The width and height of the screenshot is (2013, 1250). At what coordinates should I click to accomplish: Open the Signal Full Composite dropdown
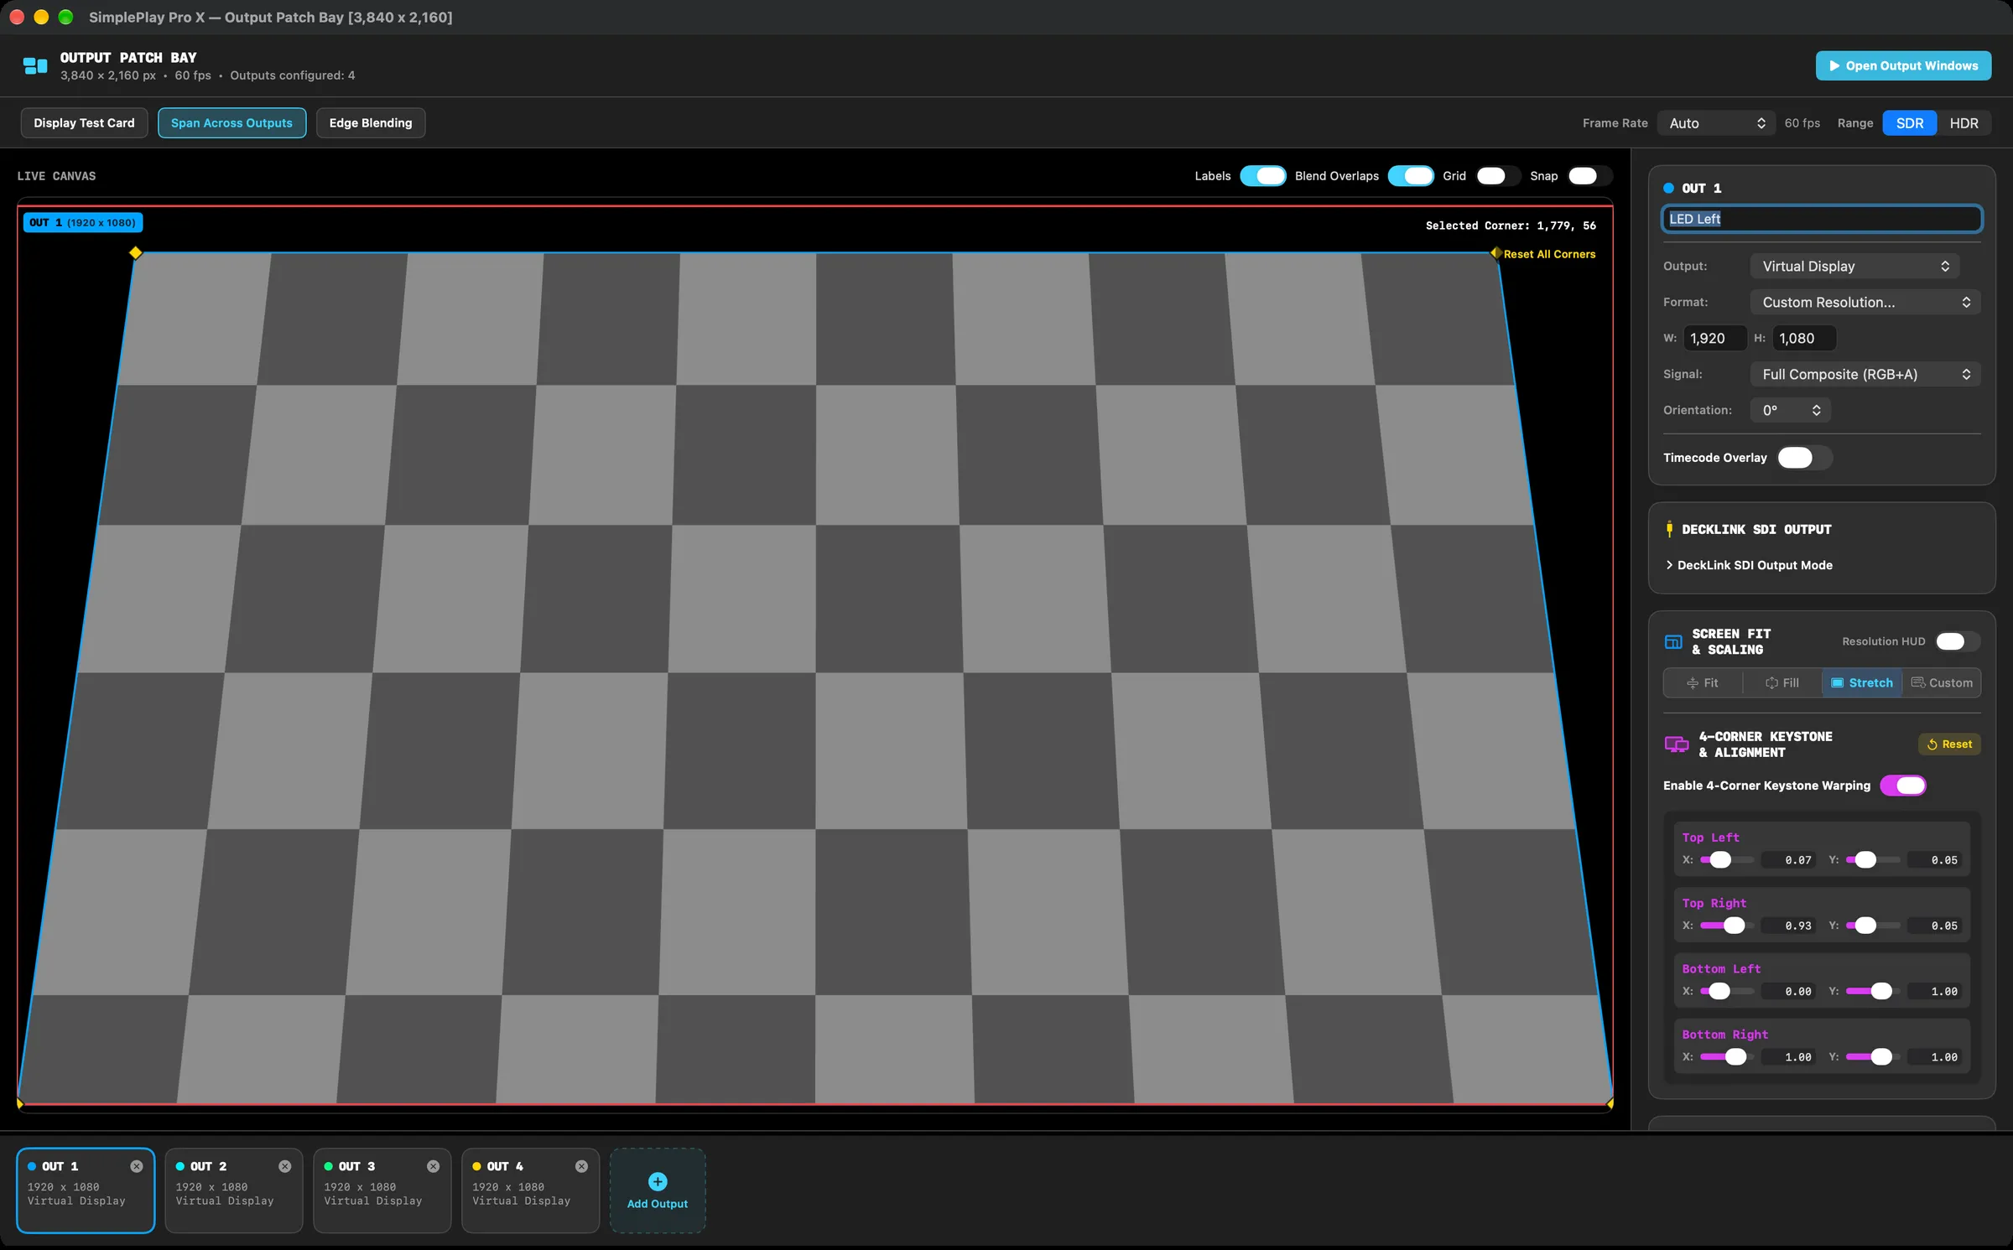[x=1865, y=375]
